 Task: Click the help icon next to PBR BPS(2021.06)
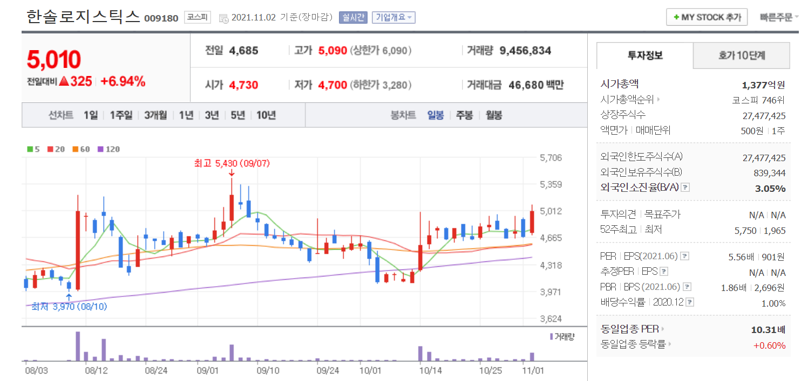point(687,287)
